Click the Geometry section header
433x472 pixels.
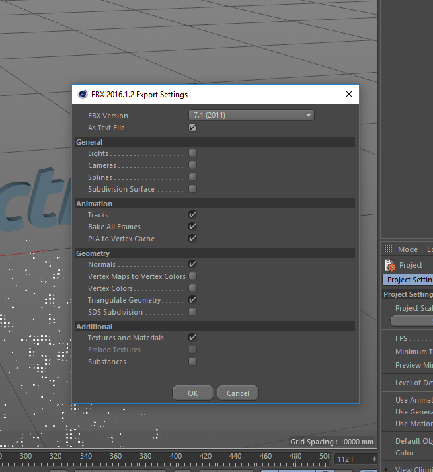(x=215, y=253)
